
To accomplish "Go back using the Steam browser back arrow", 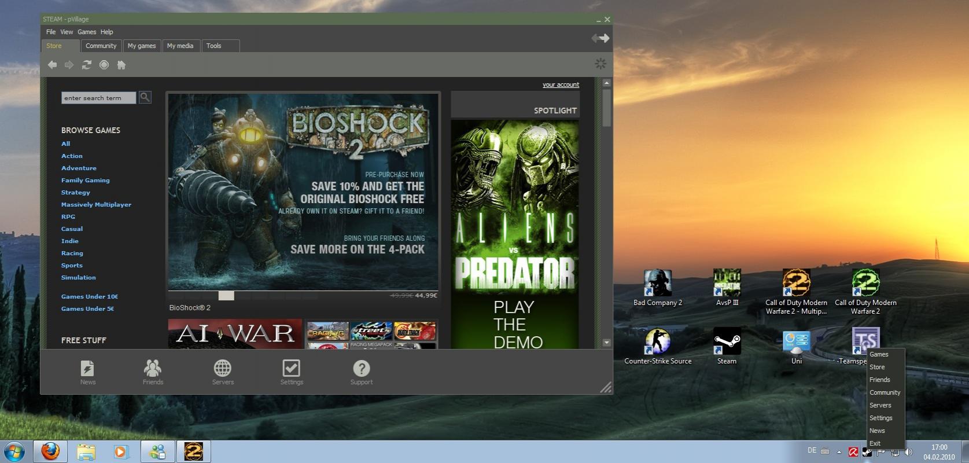I will pyautogui.click(x=52, y=65).
